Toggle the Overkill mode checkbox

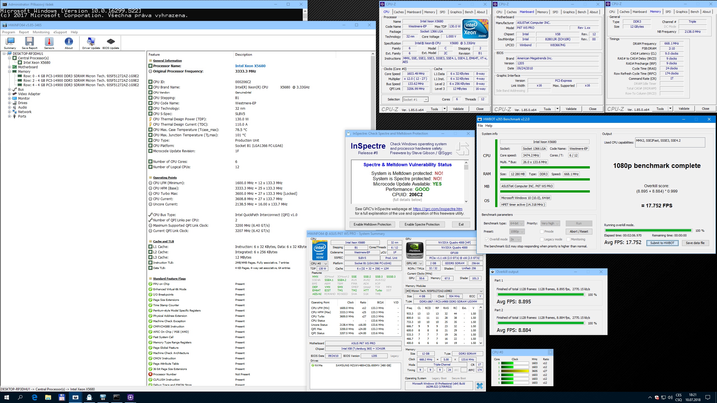pos(487,239)
